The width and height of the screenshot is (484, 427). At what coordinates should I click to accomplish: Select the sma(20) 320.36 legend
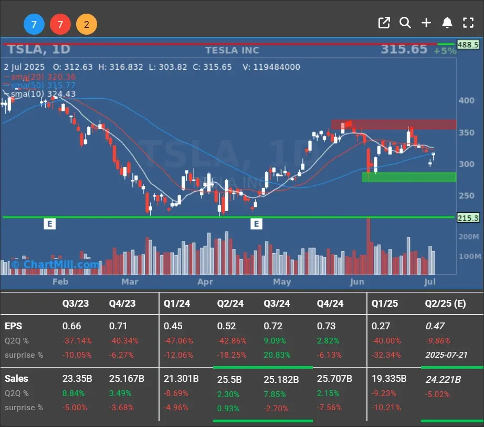click(x=40, y=77)
